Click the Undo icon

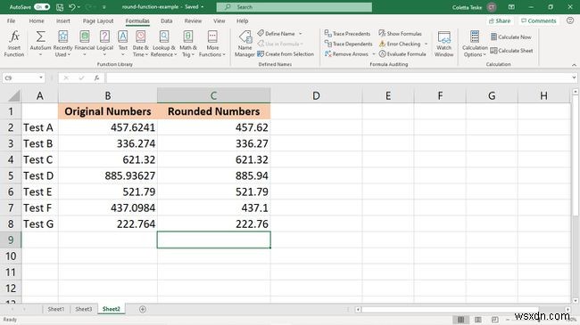tap(72, 7)
